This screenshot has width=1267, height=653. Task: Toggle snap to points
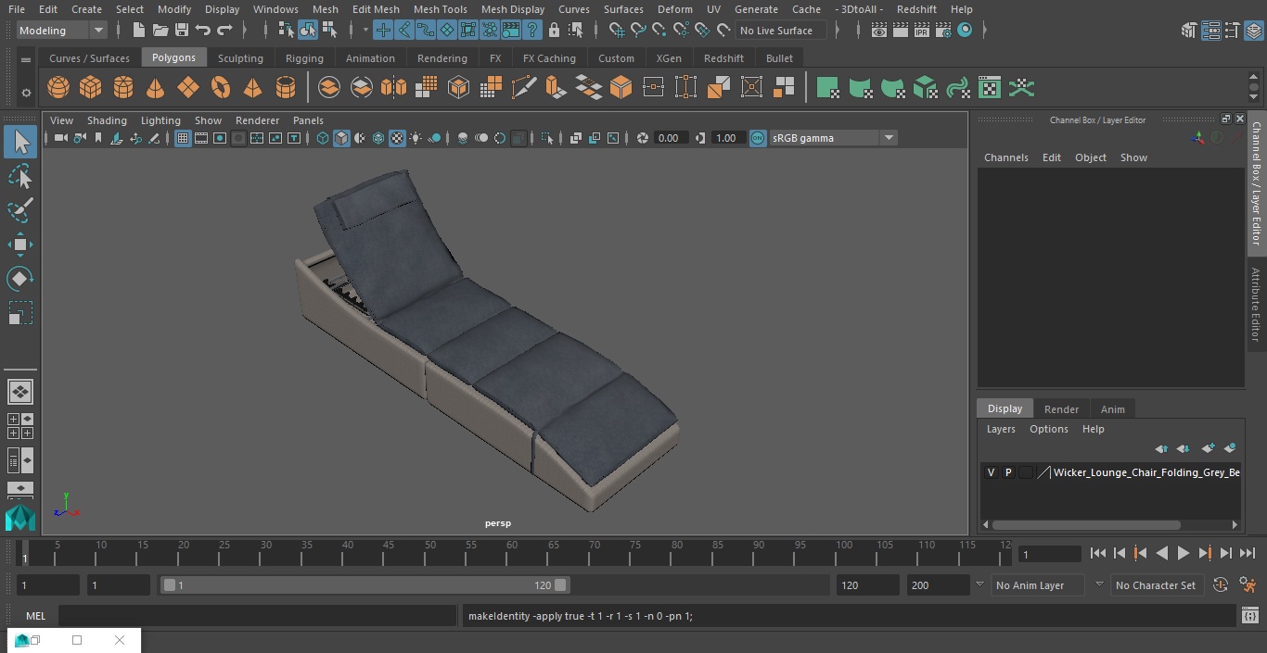[x=659, y=31]
